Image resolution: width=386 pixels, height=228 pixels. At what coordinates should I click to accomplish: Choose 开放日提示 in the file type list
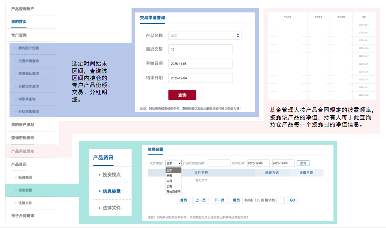click(173, 192)
